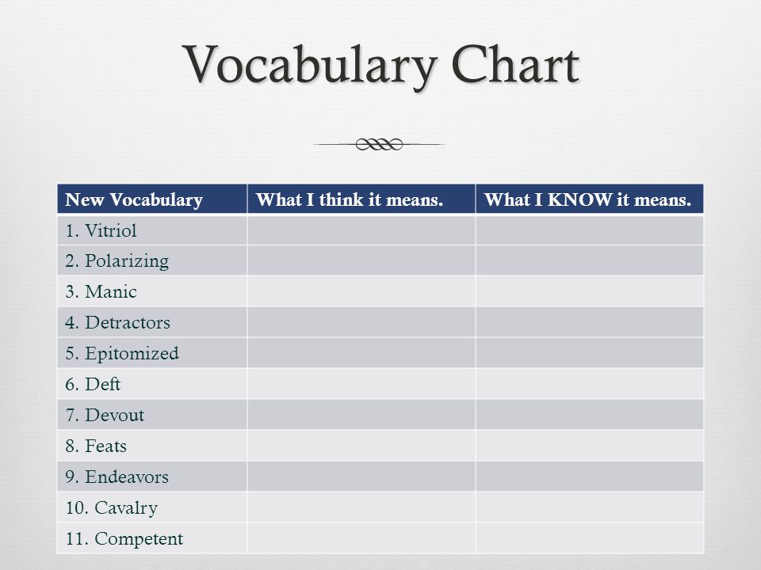Click the '4. Detractors' cell

(x=152, y=322)
